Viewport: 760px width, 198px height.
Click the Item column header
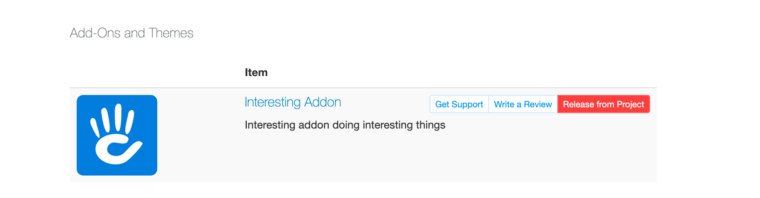click(256, 72)
